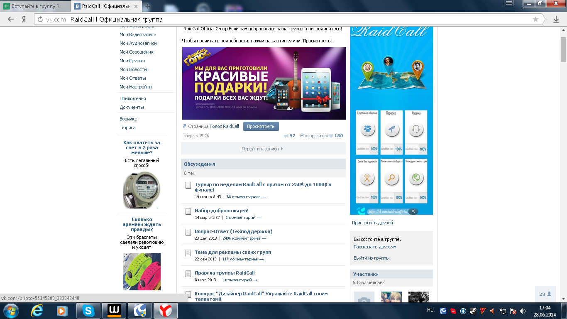Click the magnifier search icon in banner
Image resolution: width=567 pixels, height=319 pixels.
click(391, 178)
